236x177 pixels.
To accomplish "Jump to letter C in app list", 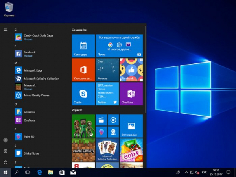I will [15, 29].
